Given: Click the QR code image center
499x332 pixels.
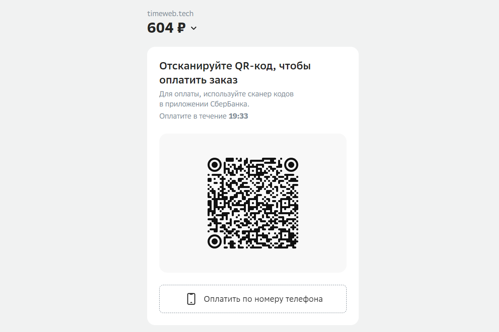Looking at the screenshot, I should pyautogui.click(x=253, y=203).
